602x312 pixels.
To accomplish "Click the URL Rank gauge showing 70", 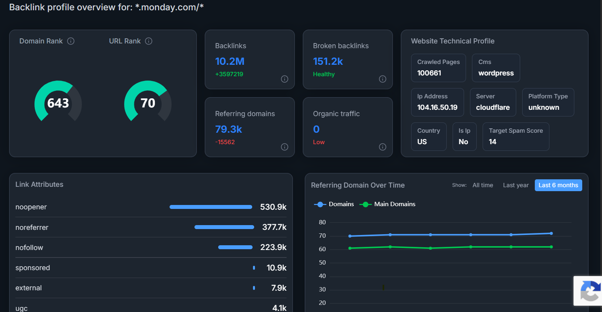I will [148, 102].
